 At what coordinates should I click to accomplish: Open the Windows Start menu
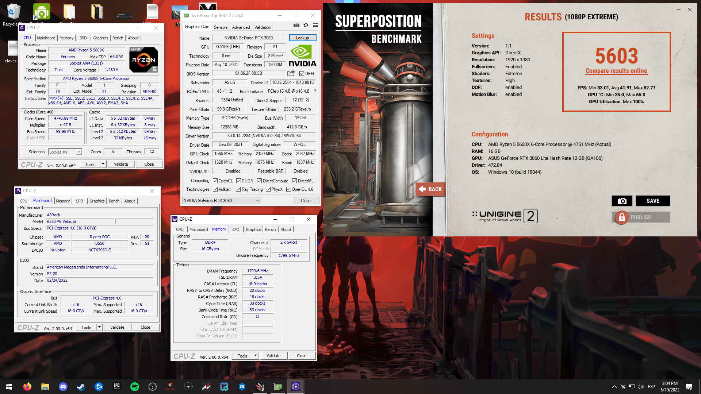[9, 387]
